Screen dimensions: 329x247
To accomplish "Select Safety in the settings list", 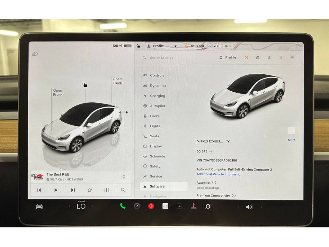I will point(152,166).
